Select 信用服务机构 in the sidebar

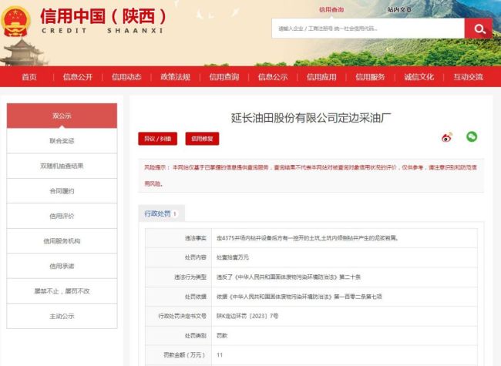pyautogui.click(x=62, y=241)
